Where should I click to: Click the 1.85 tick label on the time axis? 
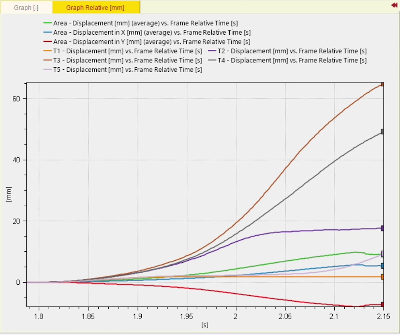pos(88,316)
